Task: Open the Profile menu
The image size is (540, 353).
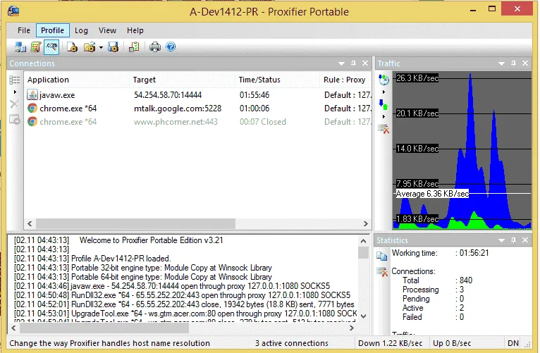Action: pos(52,30)
